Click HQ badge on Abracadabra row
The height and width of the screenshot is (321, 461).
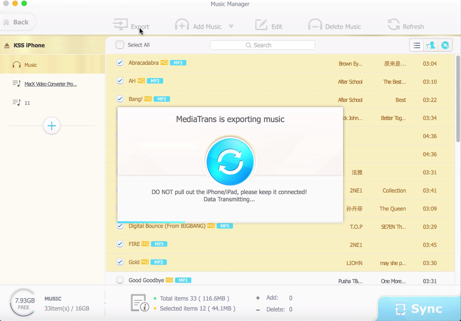(164, 63)
